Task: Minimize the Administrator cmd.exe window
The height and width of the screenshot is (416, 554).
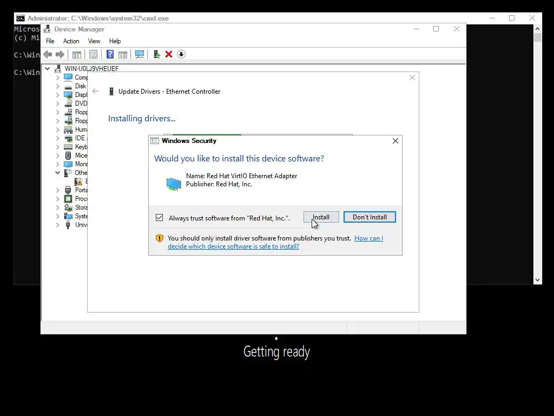Action: click(x=492, y=18)
